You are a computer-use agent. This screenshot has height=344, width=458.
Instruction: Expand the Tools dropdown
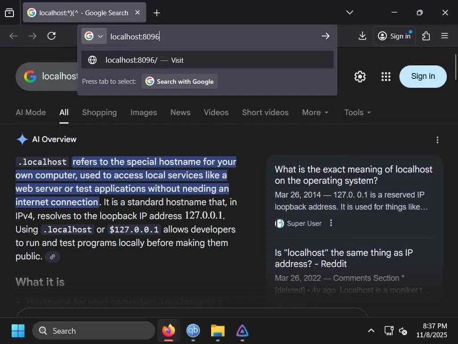coord(357,112)
